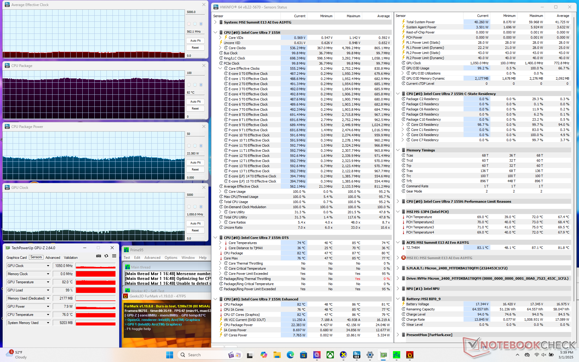This screenshot has height=362, width=579.
Task: Click the Maximum column header in HWiNFO left pane
Action: [x=353, y=16]
